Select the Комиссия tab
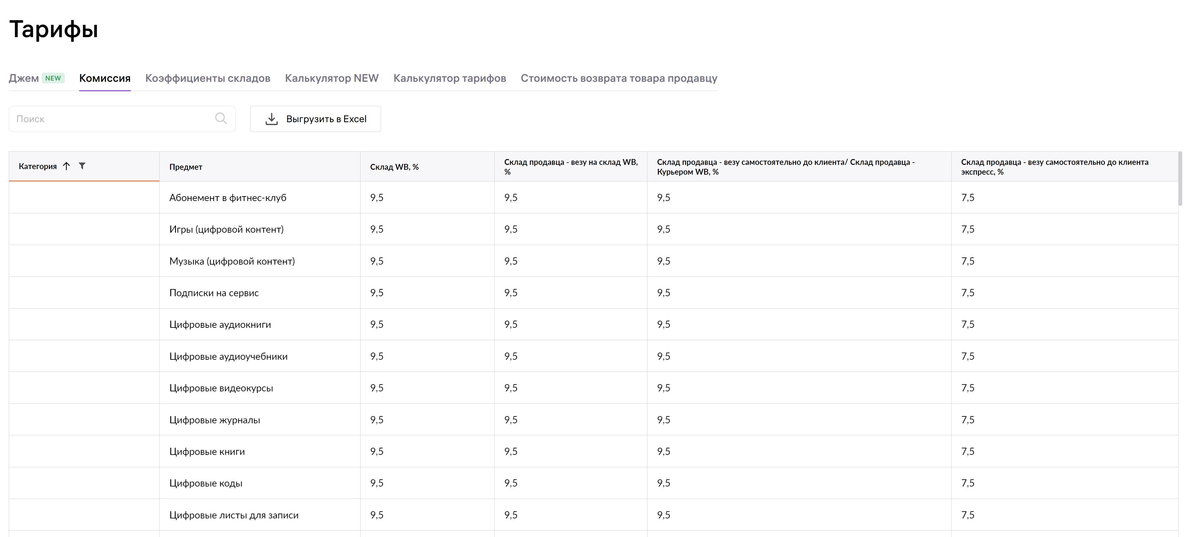This screenshot has width=1191, height=537. [x=105, y=78]
